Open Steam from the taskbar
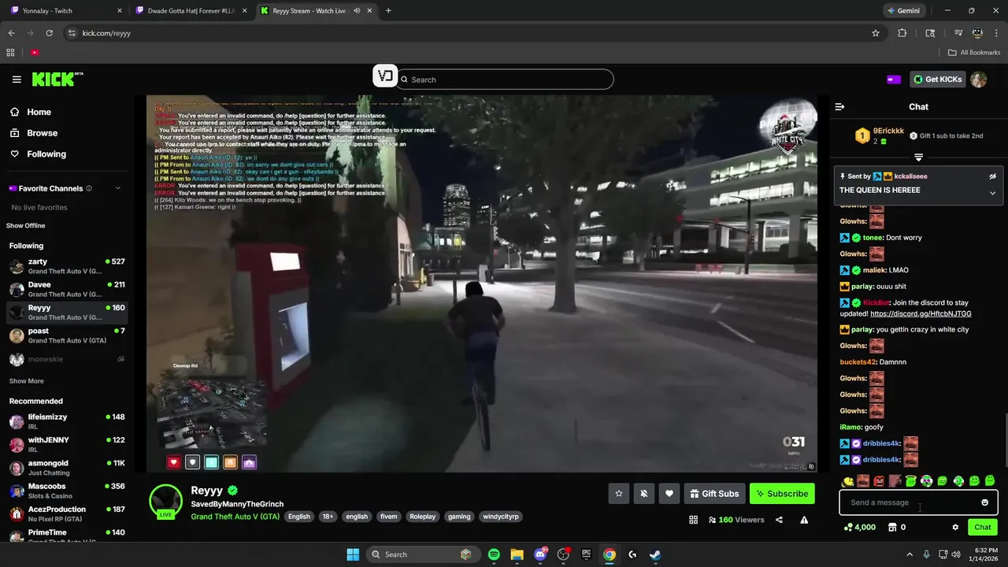Image resolution: width=1008 pixels, height=567 pixels. (655, 554)
